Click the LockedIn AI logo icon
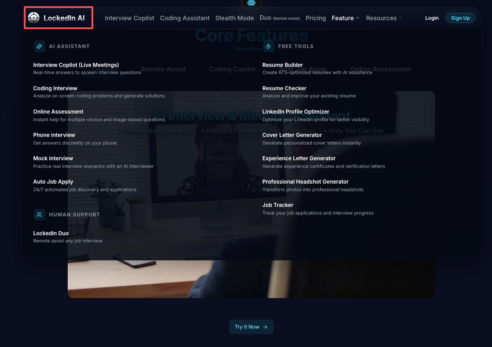 coord(33,18)
